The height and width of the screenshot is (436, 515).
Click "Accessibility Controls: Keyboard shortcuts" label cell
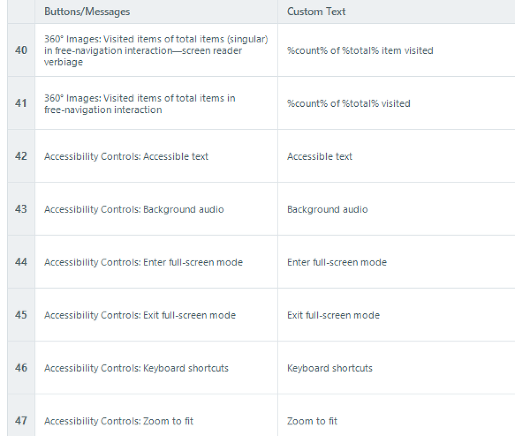click(x=136, y=368)
